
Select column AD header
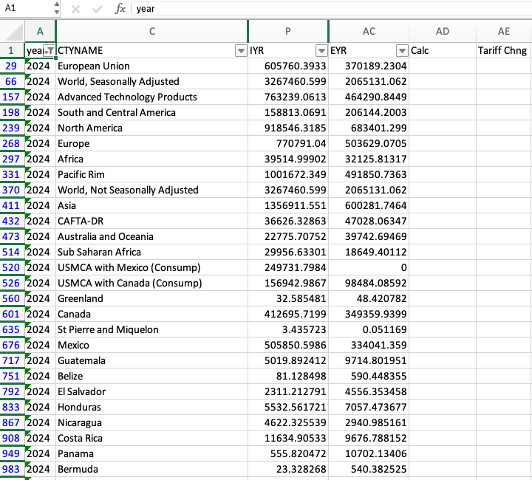click(x=443, y=31)
